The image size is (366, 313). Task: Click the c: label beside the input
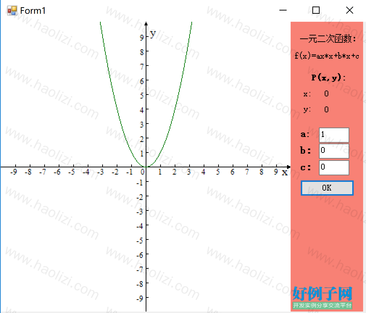(x=305, y=167)
